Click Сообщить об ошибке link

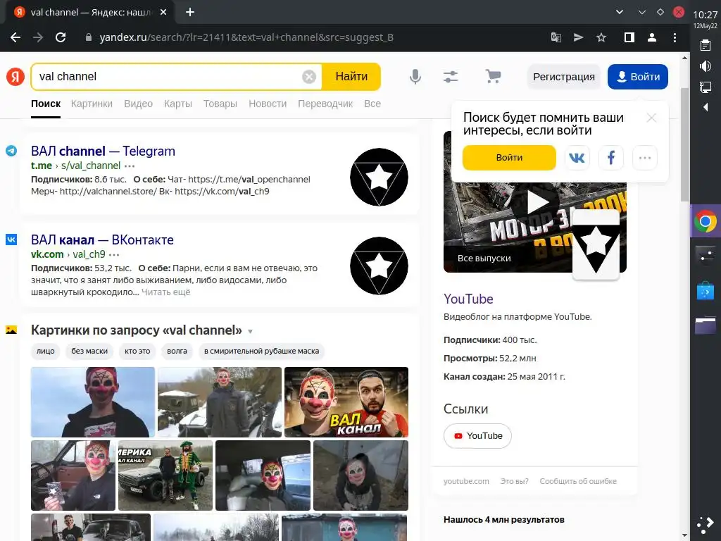pos(578,481)
